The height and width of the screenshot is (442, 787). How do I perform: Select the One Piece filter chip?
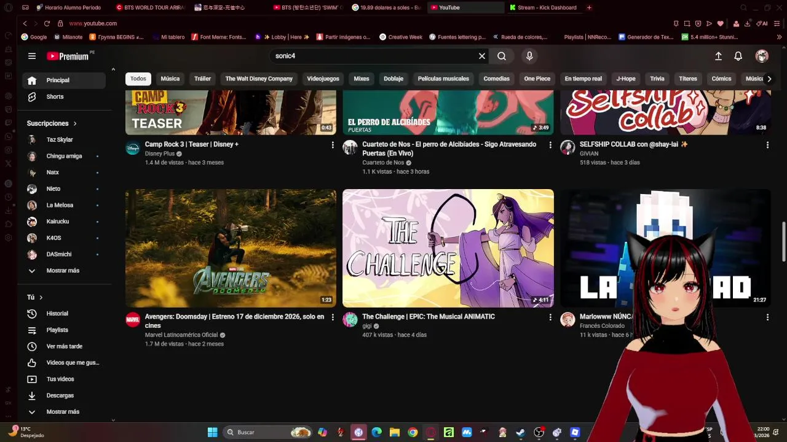click(x=537, y=79)
